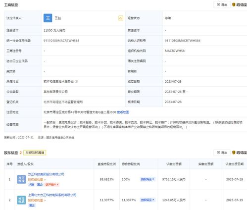Click the 实缴出资额 column header
Image resolution: width=247 pixels, height=210 pixels.
206,164
